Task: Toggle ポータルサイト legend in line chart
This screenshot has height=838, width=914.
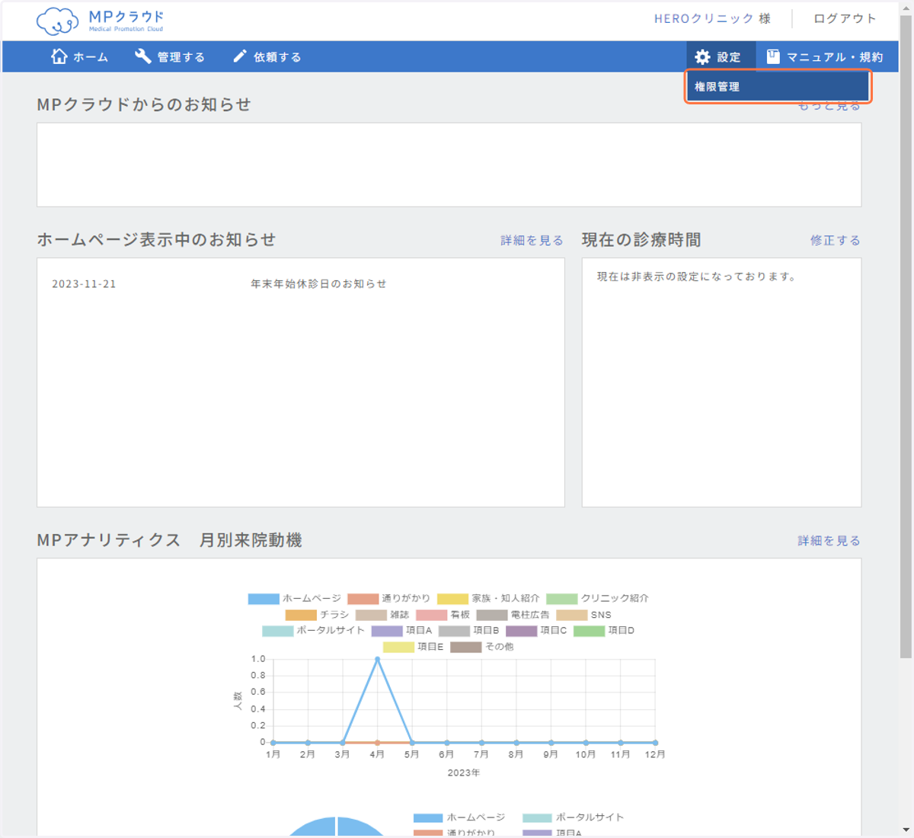Action: (x=313, y=631)
